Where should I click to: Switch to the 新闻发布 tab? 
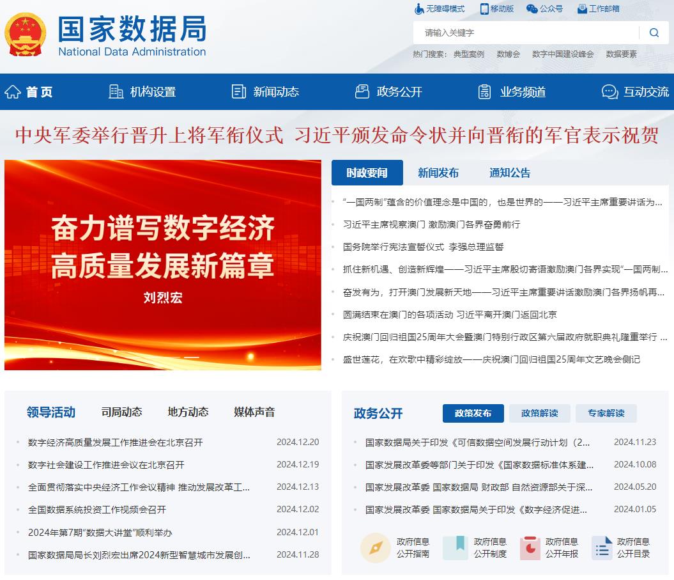(x=438, y=173)
